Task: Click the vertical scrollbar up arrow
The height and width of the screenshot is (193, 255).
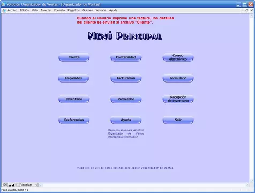Action: coord(251,16)
